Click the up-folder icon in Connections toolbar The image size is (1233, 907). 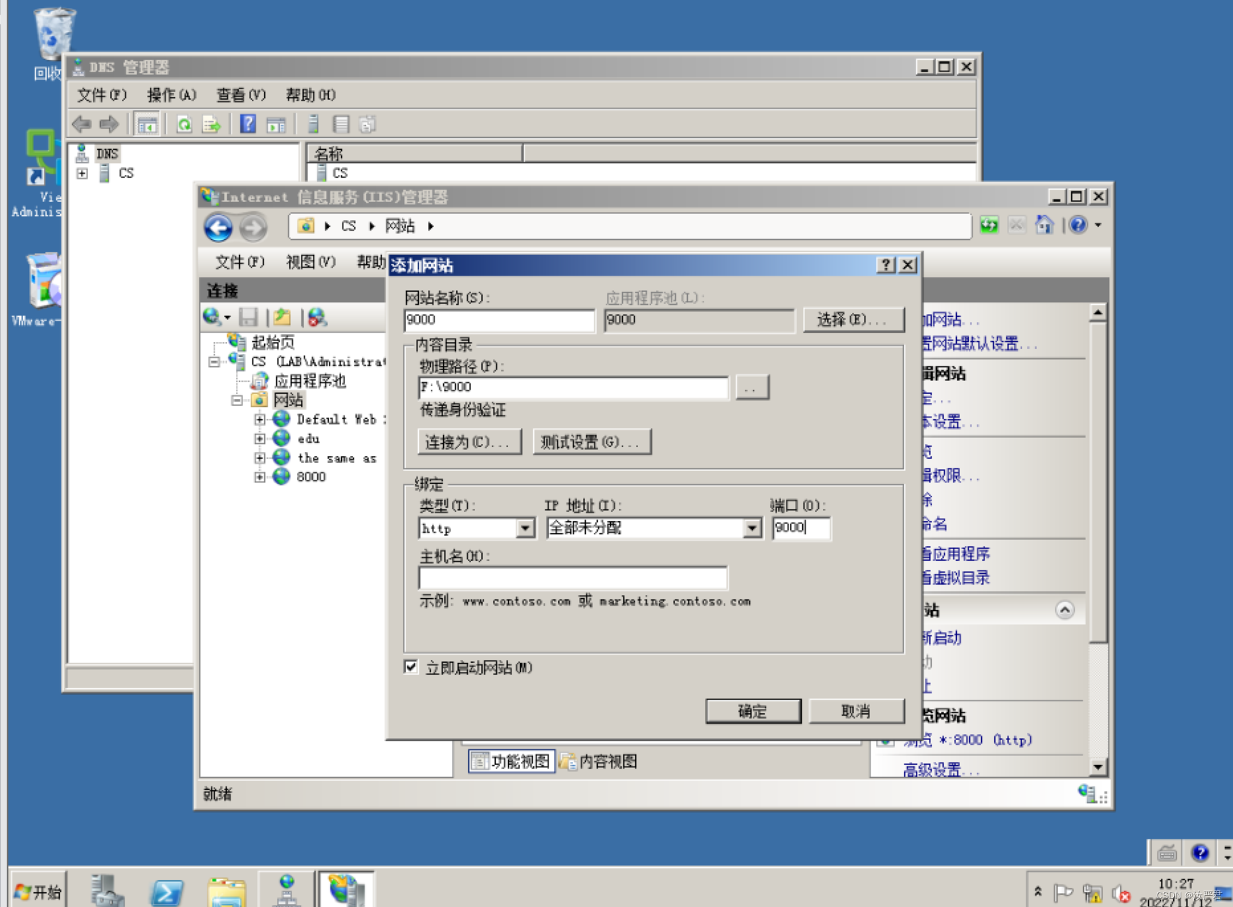(x=283, y=317)
